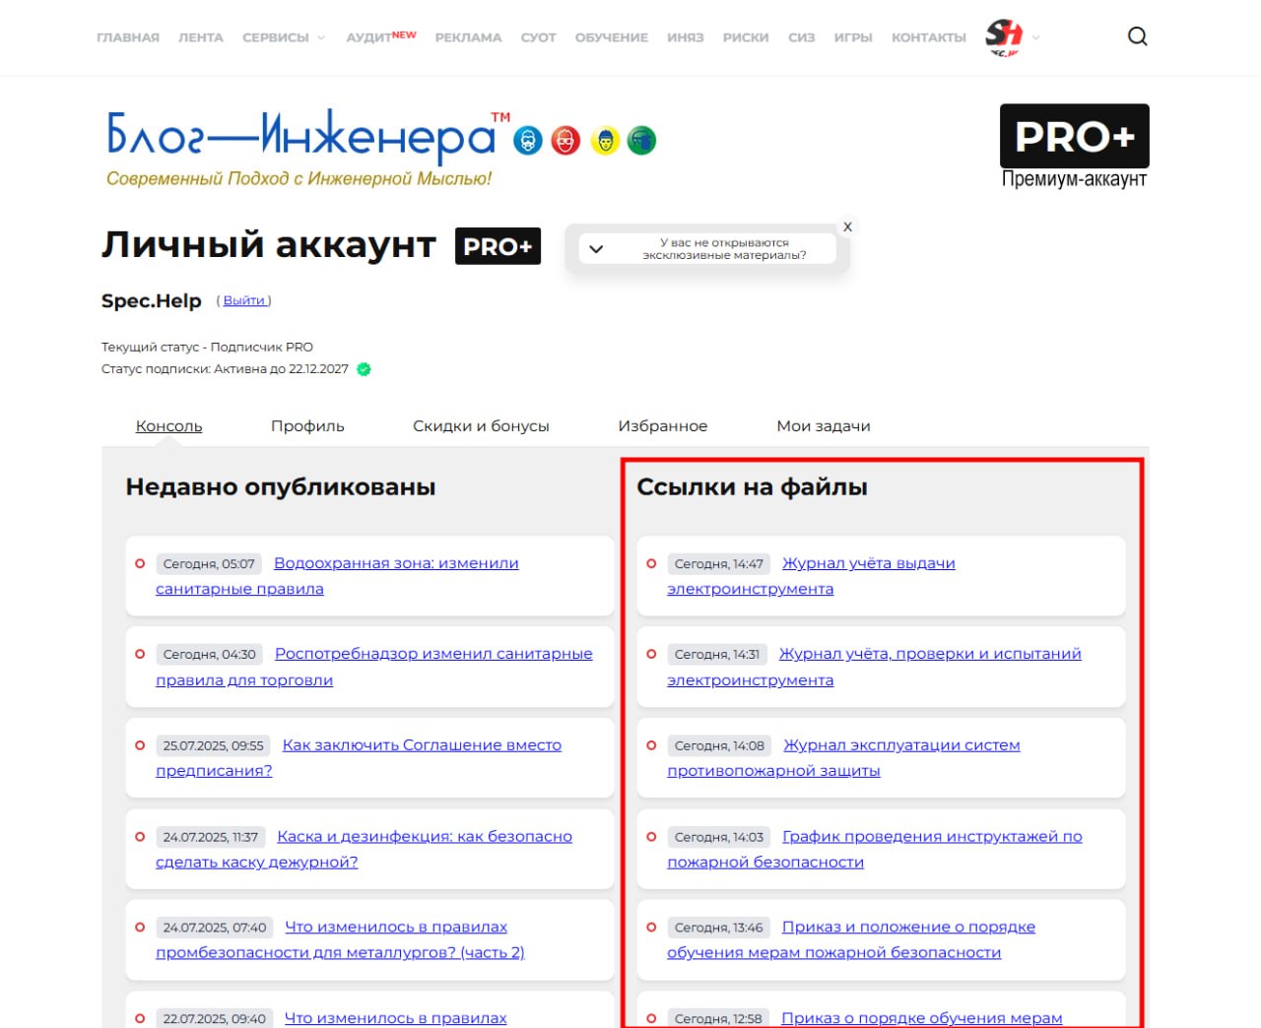Switch to the Избранное tab
Image resolution: width=1261 pixels, height=1028 pixels.
[663, 425]
